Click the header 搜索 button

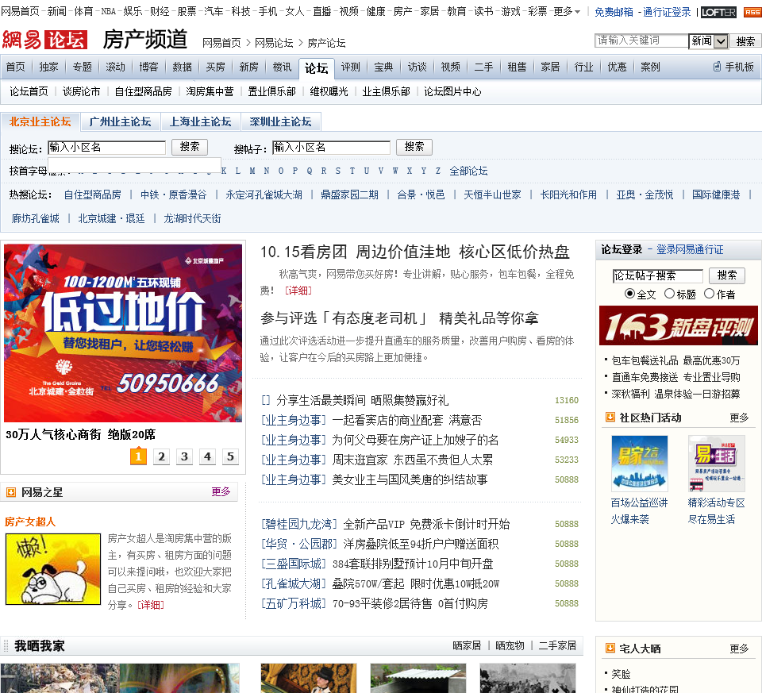point(745,41)
